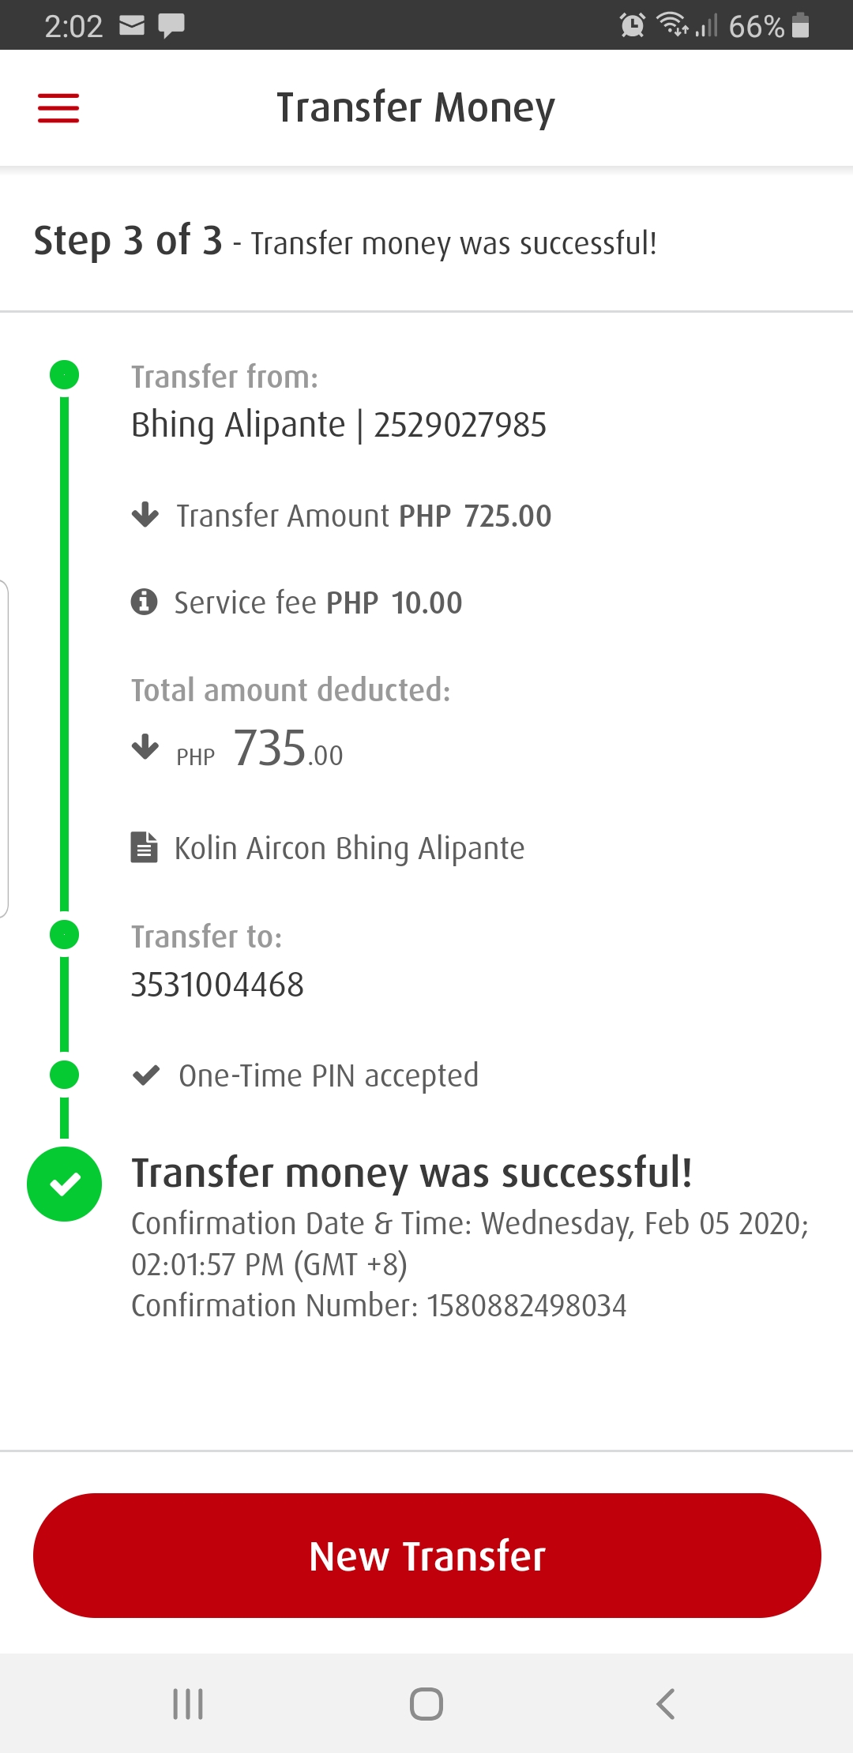This screenshot has height=1753, width=853.
Task: Tap the left edge side panel handle
Action: click(x=4, y=749)
